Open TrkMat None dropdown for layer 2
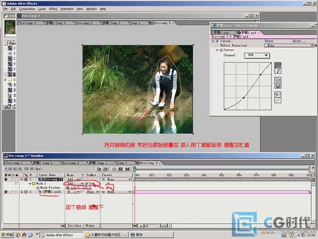The width and height of the screenshot is (318, 239). (92, 192)
